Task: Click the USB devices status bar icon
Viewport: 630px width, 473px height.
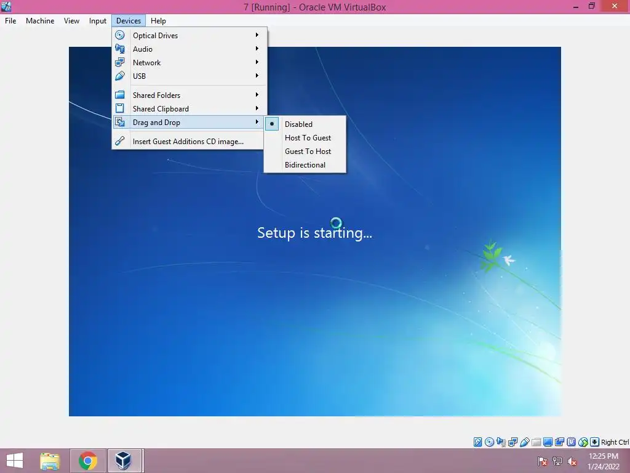Action: pos(524,442)
